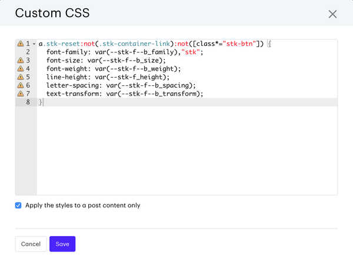Viewport: 353px width, 258px height.
Task: Toggle the post content only checkbox
Action: [x=19, y=206]
